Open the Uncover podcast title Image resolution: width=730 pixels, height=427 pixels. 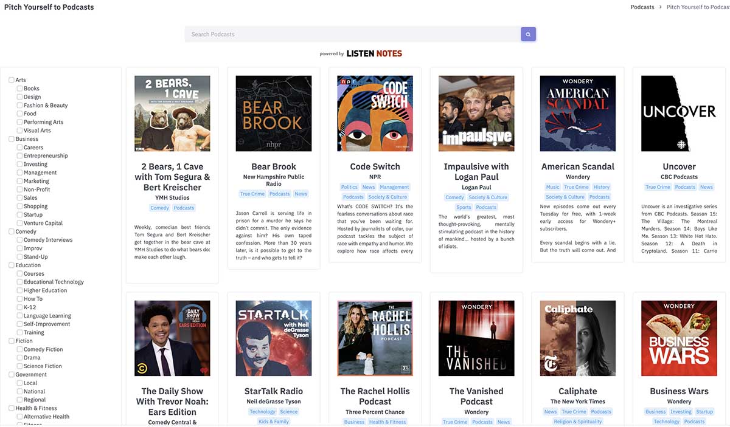coord(679,166)
